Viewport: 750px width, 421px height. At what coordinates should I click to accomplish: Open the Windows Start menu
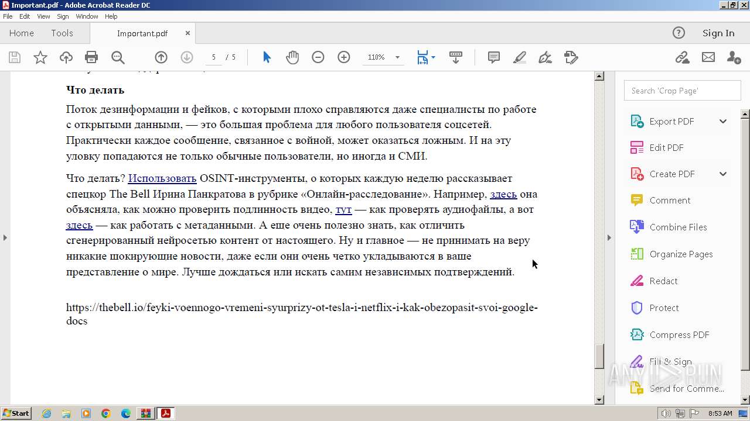coord(16,413)
